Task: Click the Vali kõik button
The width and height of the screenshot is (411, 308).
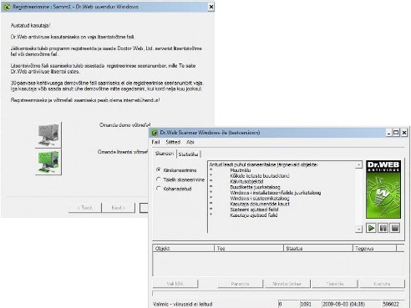Action: point(175,284)
